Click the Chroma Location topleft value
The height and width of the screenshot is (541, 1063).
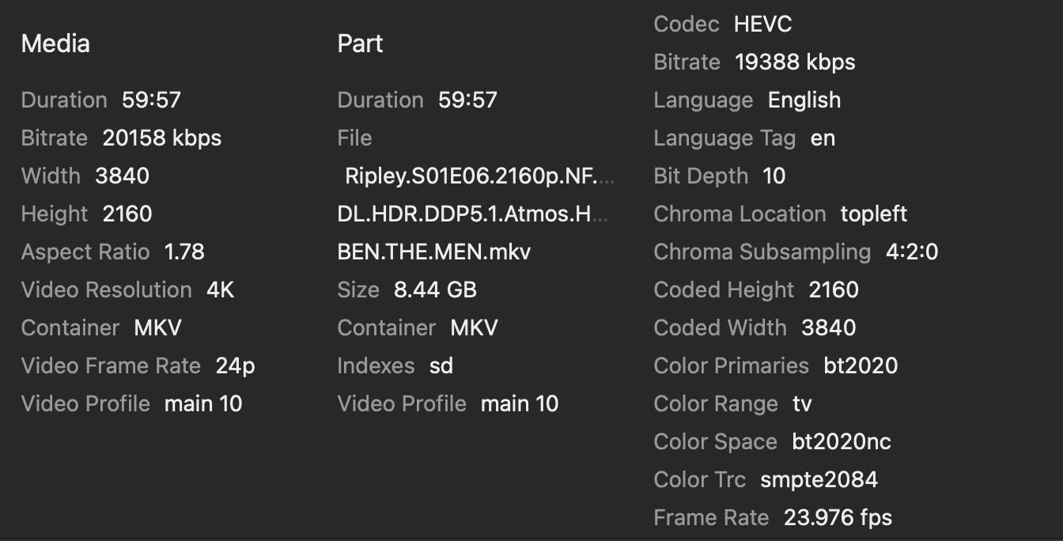873,214
